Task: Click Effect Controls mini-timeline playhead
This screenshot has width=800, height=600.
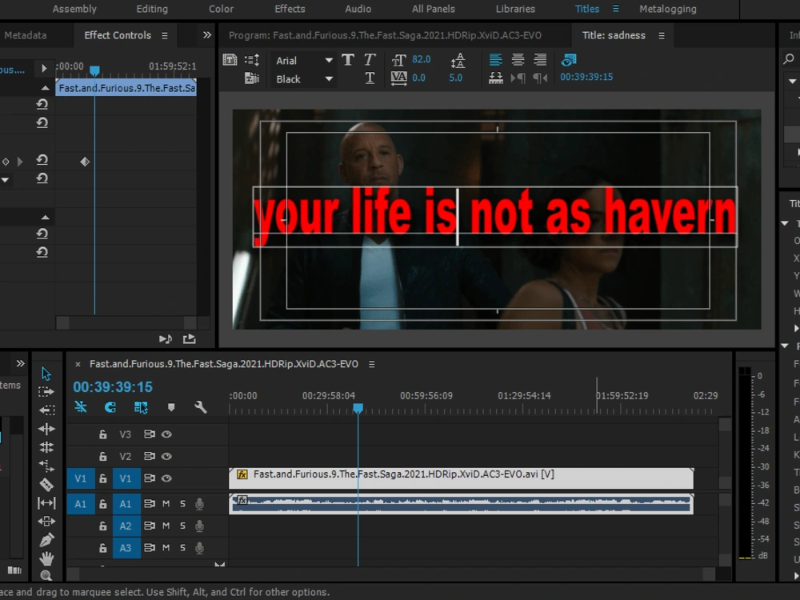Action: tap(94, 70)
